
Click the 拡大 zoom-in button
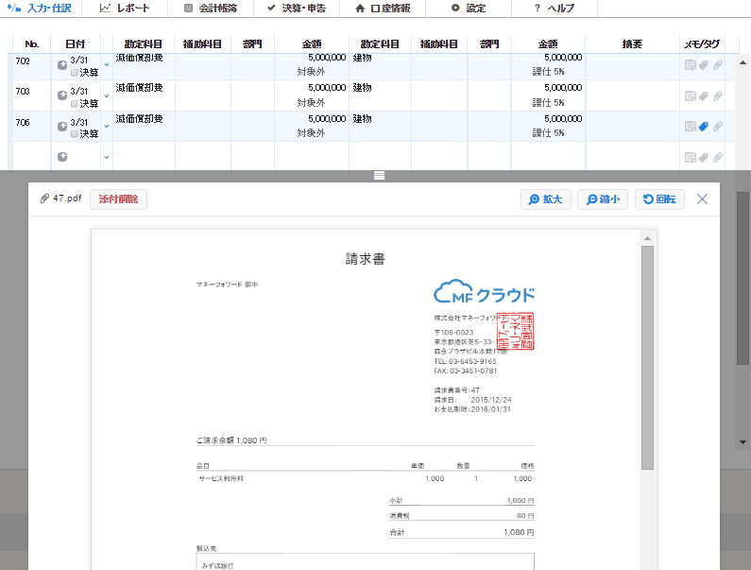pos(545,199)
